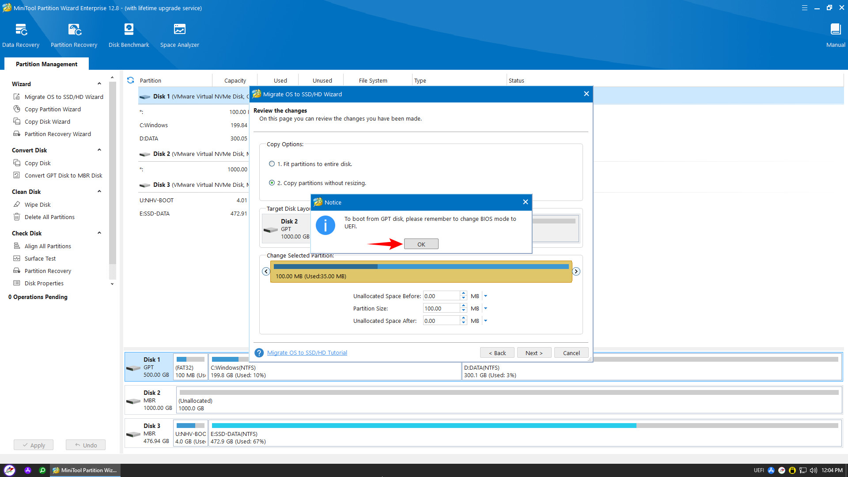Click the help question mark icon in wizard
Viewport: 848px width, 477px height.
click(x=259, y=353)
